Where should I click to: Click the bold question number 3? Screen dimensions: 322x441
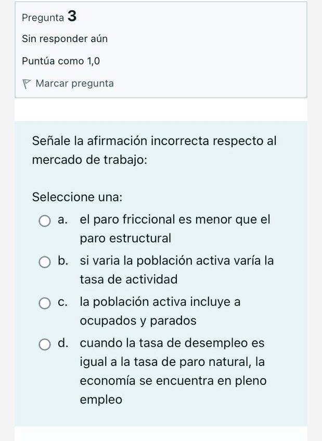[72, 17]
